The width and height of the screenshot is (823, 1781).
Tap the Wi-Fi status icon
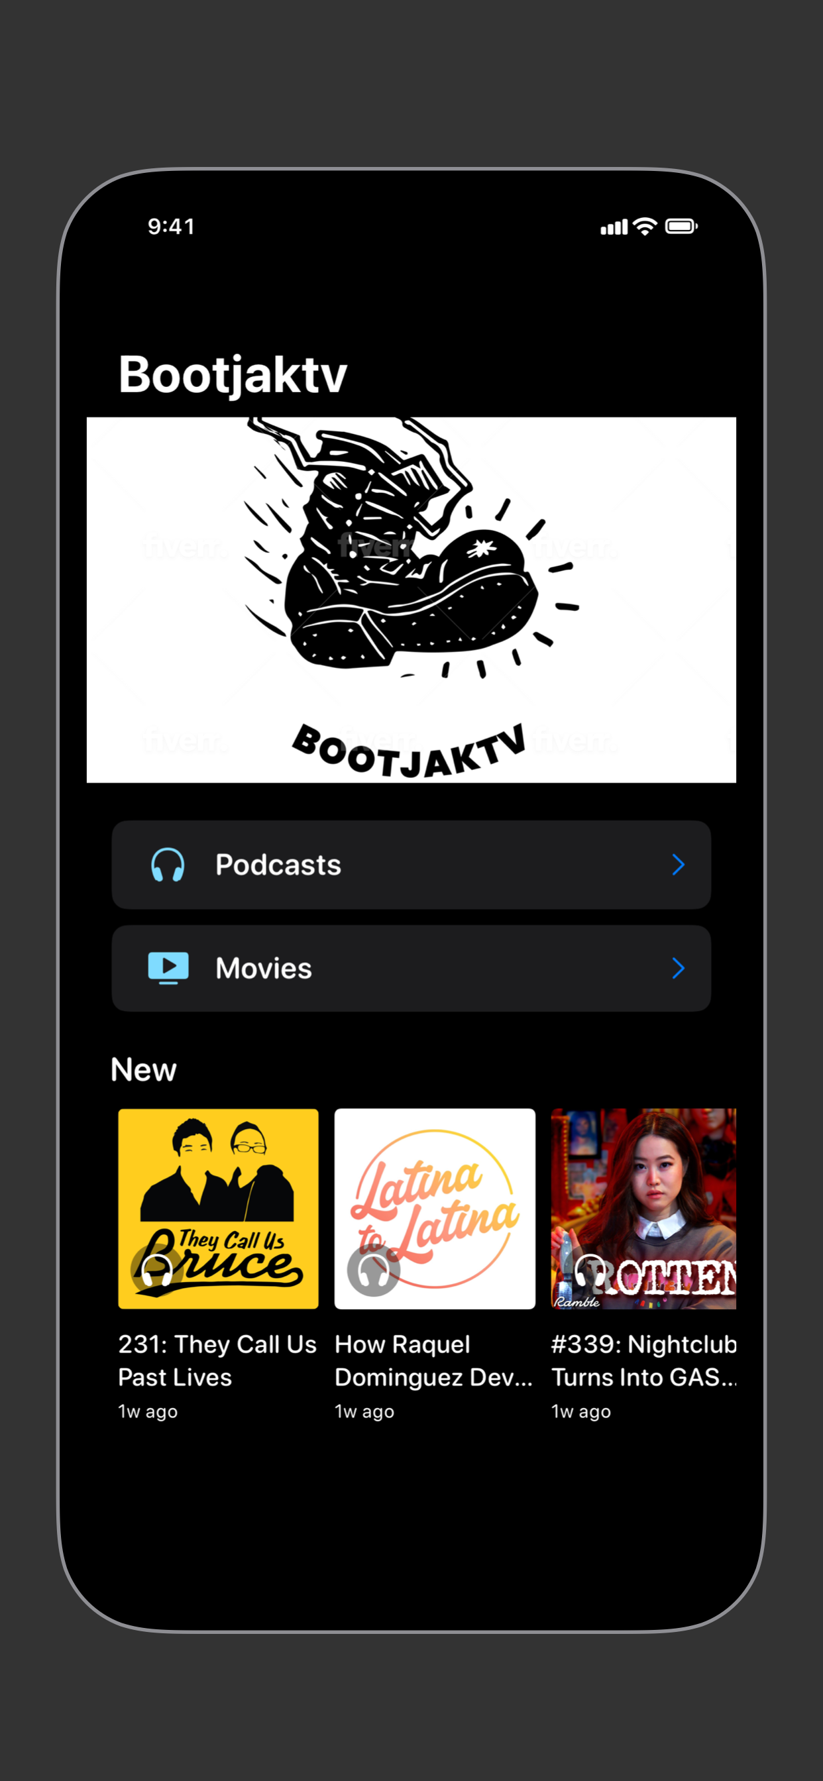pos(645,226)
